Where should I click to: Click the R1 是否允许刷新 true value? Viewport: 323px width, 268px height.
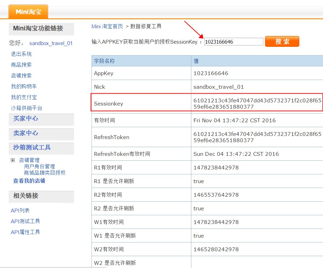click(x=199, y=181)
